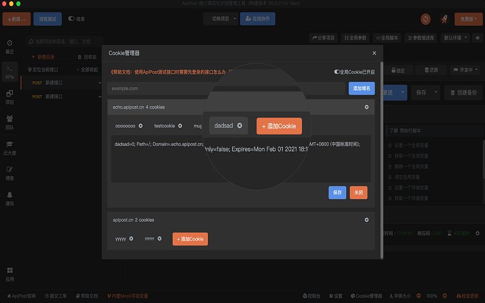The width and height of the screenshot is (485, 303).
Task: Toggle the 全局Cookie已开启 switch
Action: 338,72
